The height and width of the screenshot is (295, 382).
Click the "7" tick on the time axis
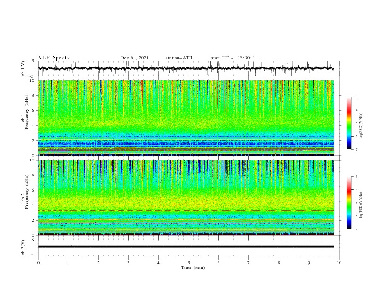(x=249, y=263)
